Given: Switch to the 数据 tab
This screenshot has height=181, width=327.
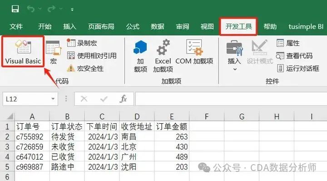Looking at the screenshot, I should point(158,26).
